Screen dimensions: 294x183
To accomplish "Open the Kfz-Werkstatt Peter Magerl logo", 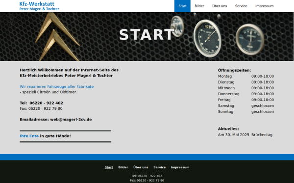I will pyautogui.click(x=39, y=6).
